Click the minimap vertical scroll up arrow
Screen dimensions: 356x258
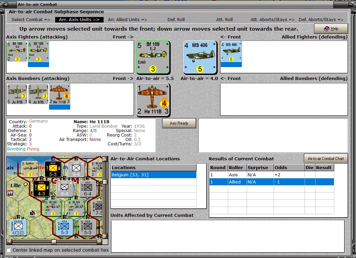[105, 159]
